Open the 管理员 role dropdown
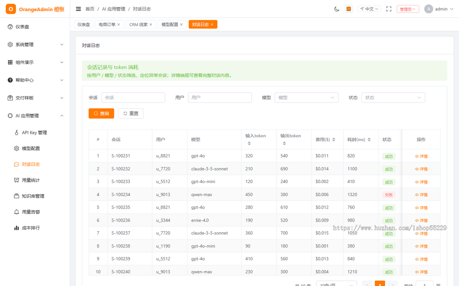 coord(408,9)
